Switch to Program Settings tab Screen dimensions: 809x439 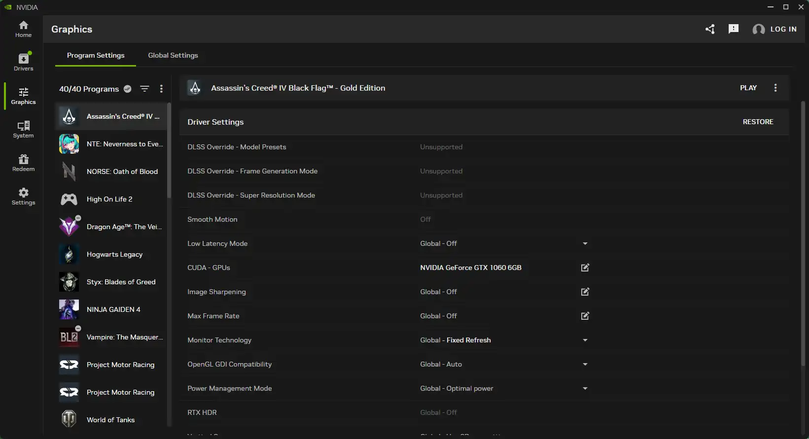[x=96, y=55]
